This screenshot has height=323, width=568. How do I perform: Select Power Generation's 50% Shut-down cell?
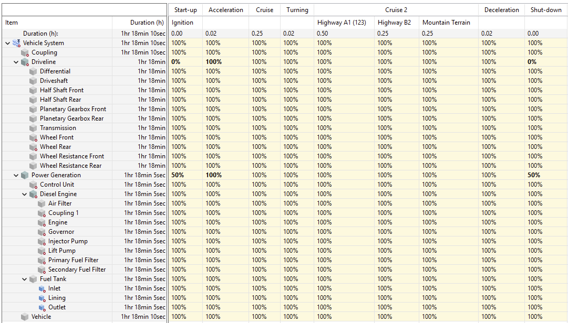point(546,175)
